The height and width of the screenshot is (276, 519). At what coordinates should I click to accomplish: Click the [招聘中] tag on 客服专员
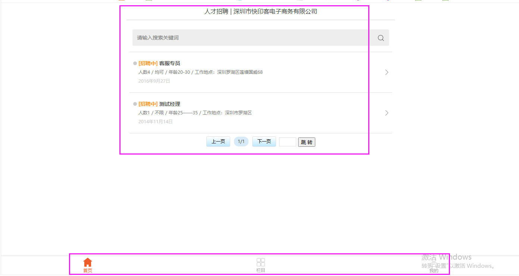click(x=148, y=63)
